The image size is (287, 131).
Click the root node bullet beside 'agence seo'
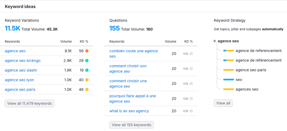215,41
